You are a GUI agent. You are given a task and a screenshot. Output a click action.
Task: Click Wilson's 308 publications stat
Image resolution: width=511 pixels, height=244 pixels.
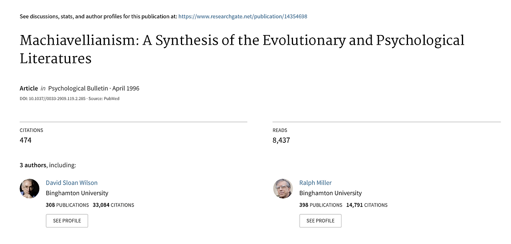pos(67,205)
